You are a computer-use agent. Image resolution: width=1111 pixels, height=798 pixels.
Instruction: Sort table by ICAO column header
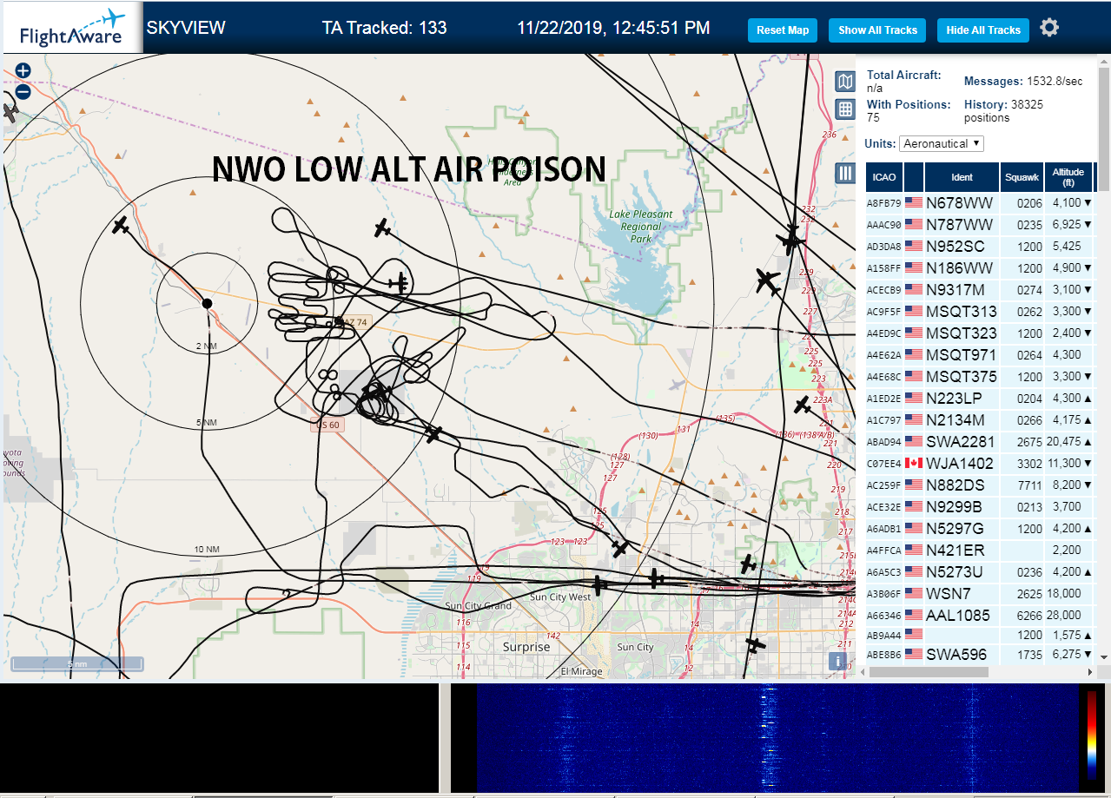[x=883, y=176]
